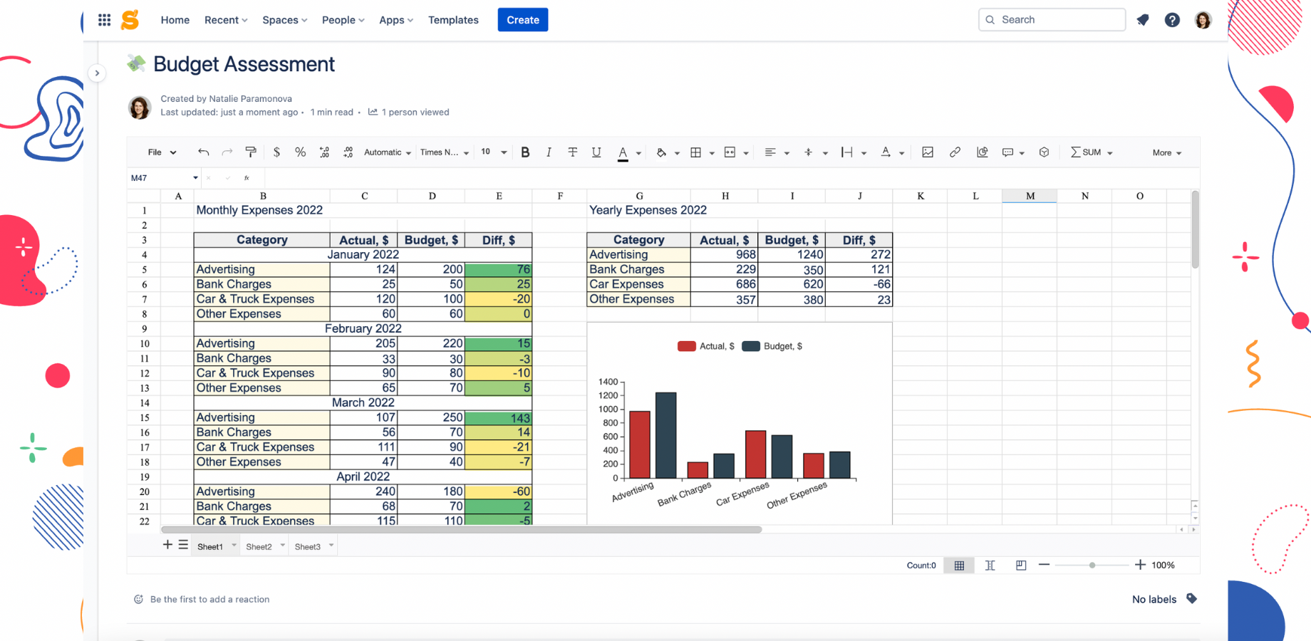
Task: Open the cell name box M47 dropdown
Action: click(195, 178)
